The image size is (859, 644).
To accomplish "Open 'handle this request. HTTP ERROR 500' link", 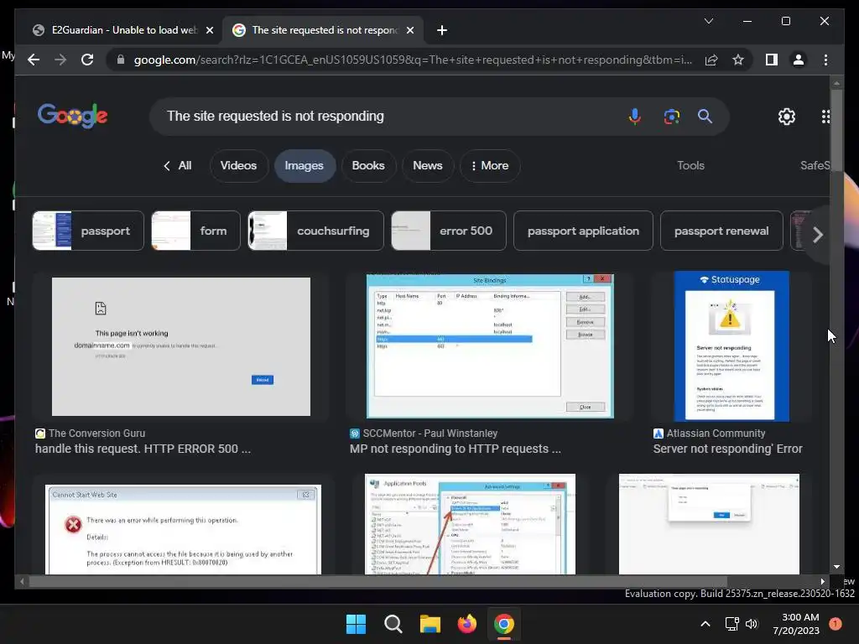I will [x=143, y=449].
